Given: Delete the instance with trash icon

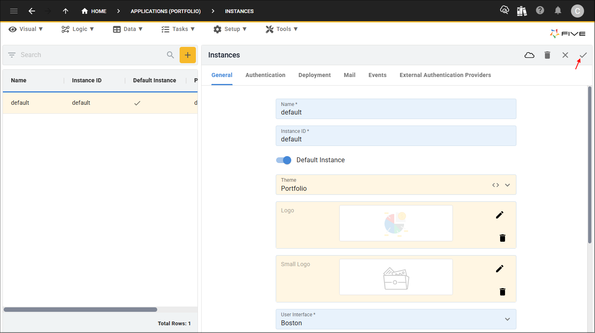Looking at the screenshot, I should 547,55.
